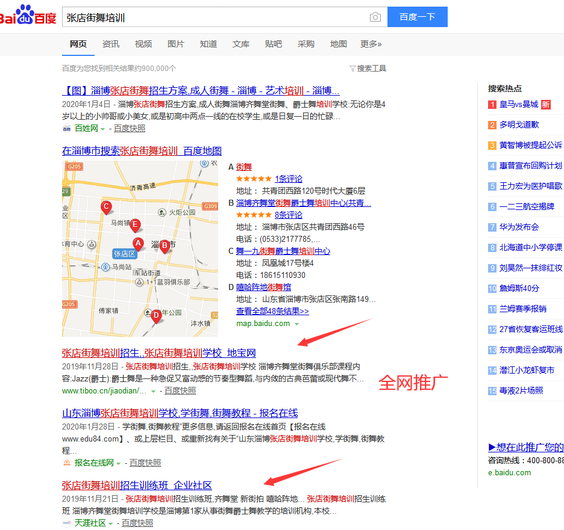The image size is (564, 530).
Task: Open 1条评论 reviews link
Action: [289, 179]
